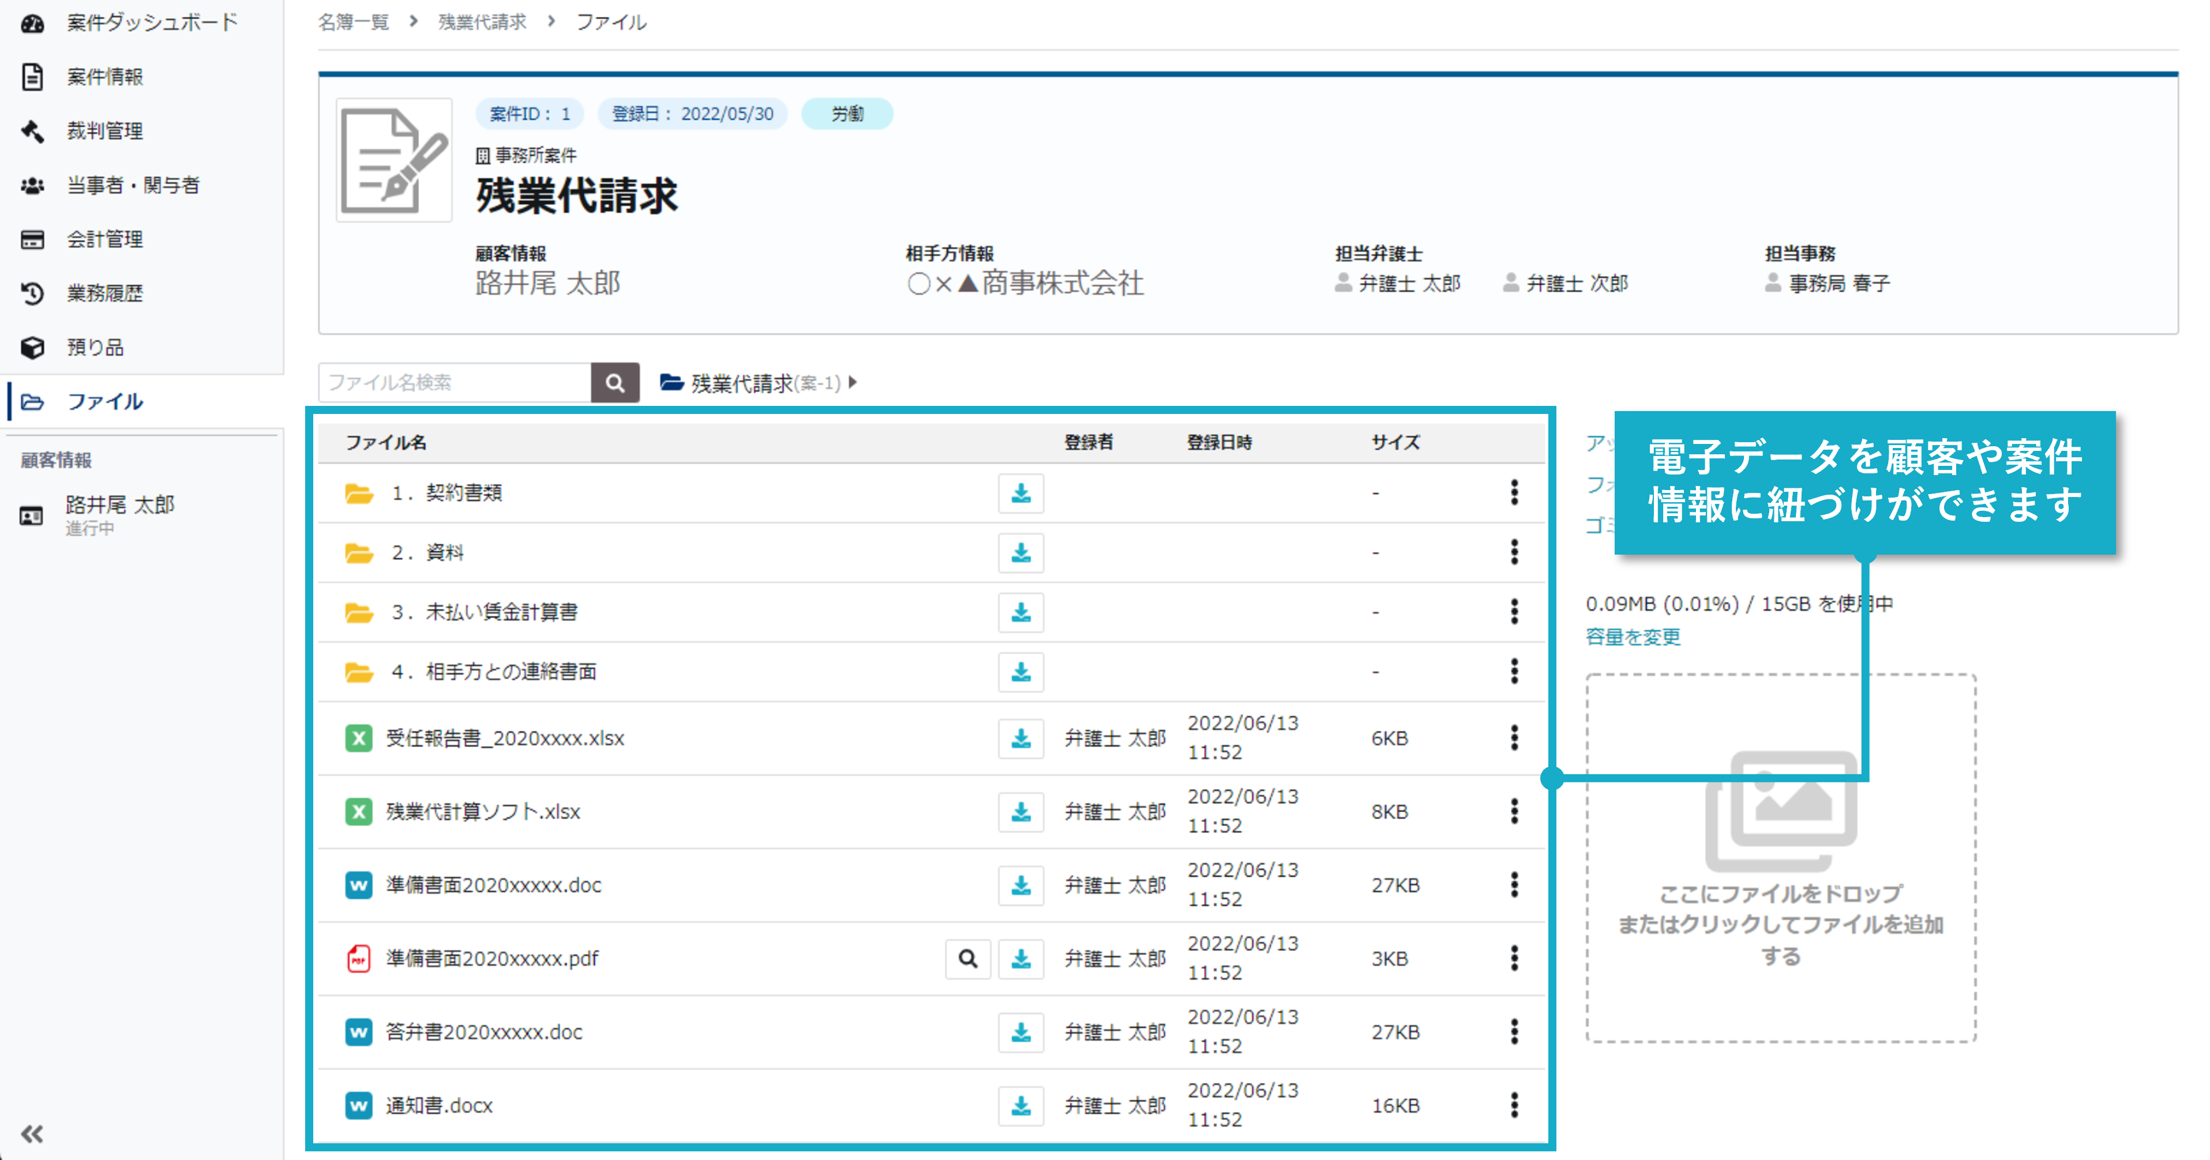The image size is (2210, 1160).
Task: Download 準備書面2020xxxxx.doc
Action: [x=1021, y=886]
